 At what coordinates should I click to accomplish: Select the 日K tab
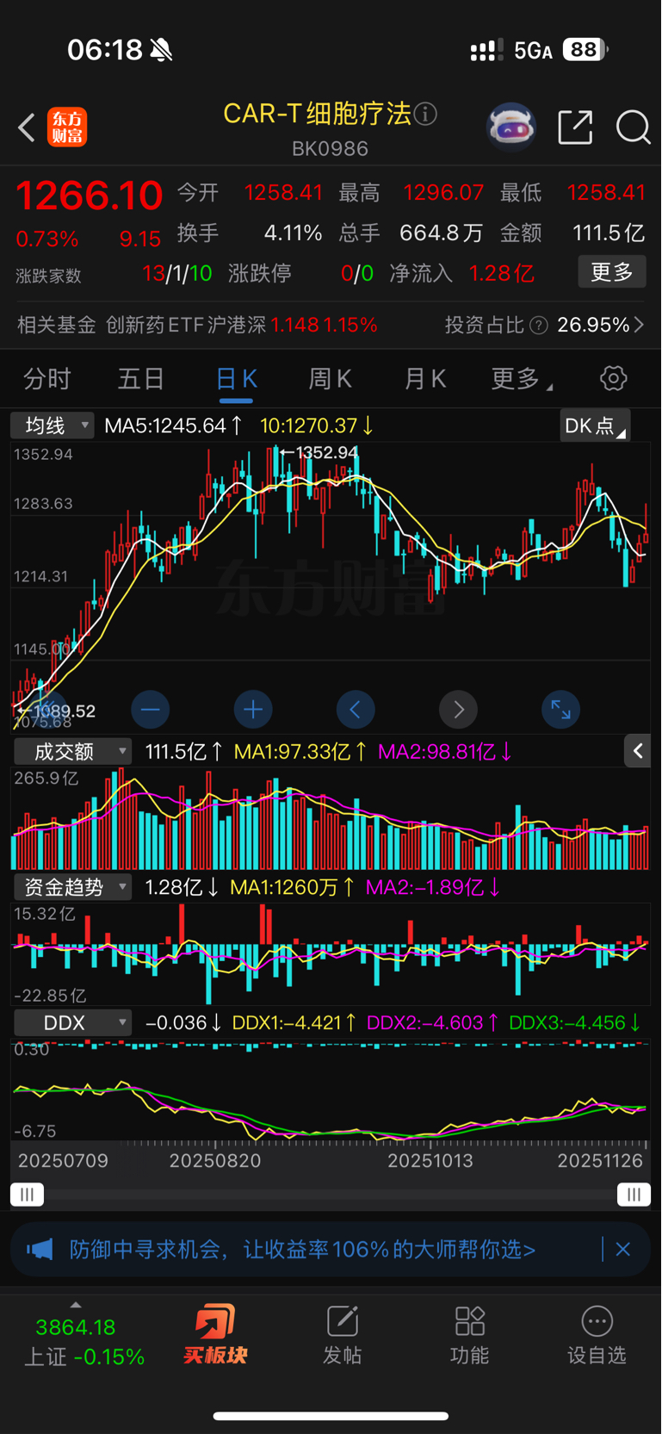tap(236, 379)
